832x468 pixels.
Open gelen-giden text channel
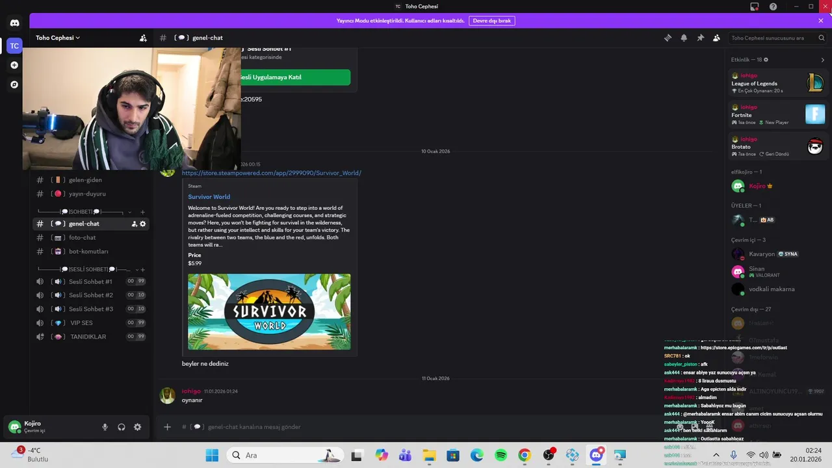[x=92, y=180]
